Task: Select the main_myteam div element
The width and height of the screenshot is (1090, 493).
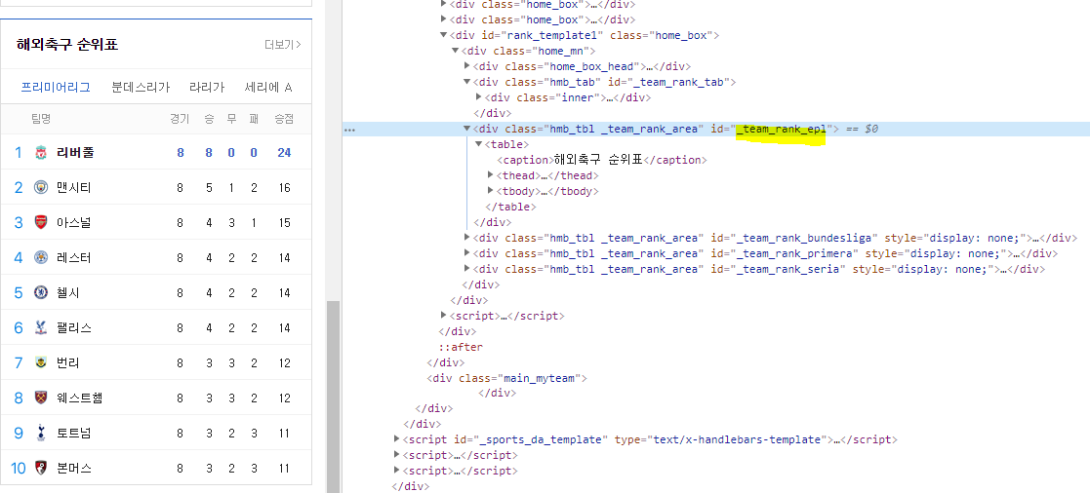Action: [507, 378]
